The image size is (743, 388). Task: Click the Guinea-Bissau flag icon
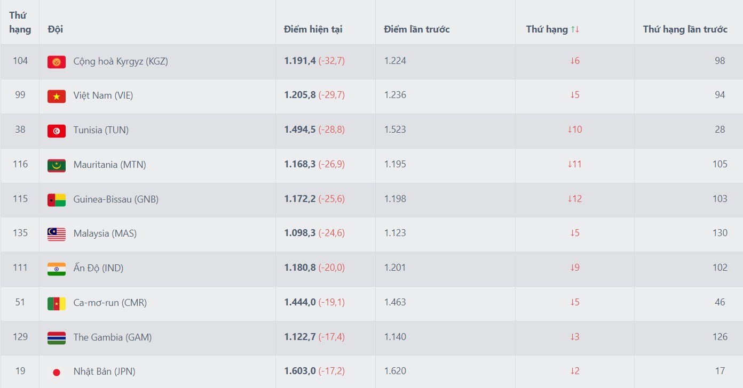[57, 200]
